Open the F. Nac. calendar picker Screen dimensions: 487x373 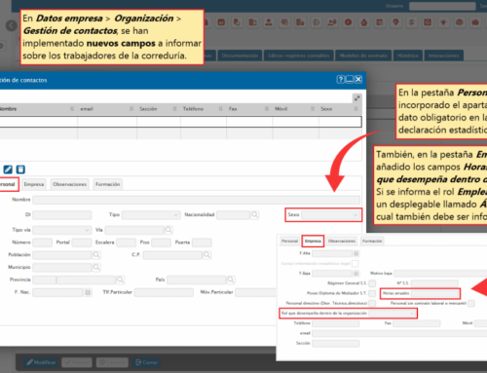pos(88,292)
